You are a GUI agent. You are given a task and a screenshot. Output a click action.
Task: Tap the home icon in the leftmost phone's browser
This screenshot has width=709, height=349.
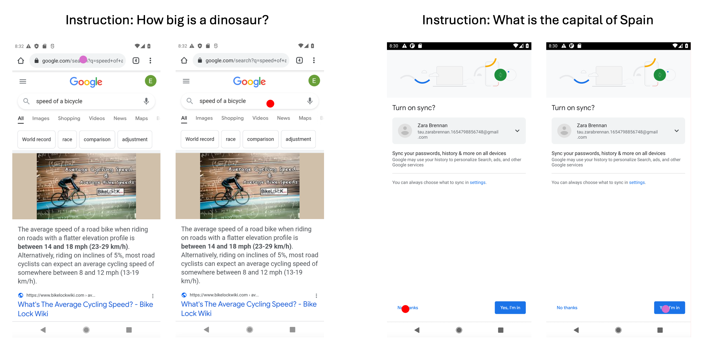coord(21,61)
